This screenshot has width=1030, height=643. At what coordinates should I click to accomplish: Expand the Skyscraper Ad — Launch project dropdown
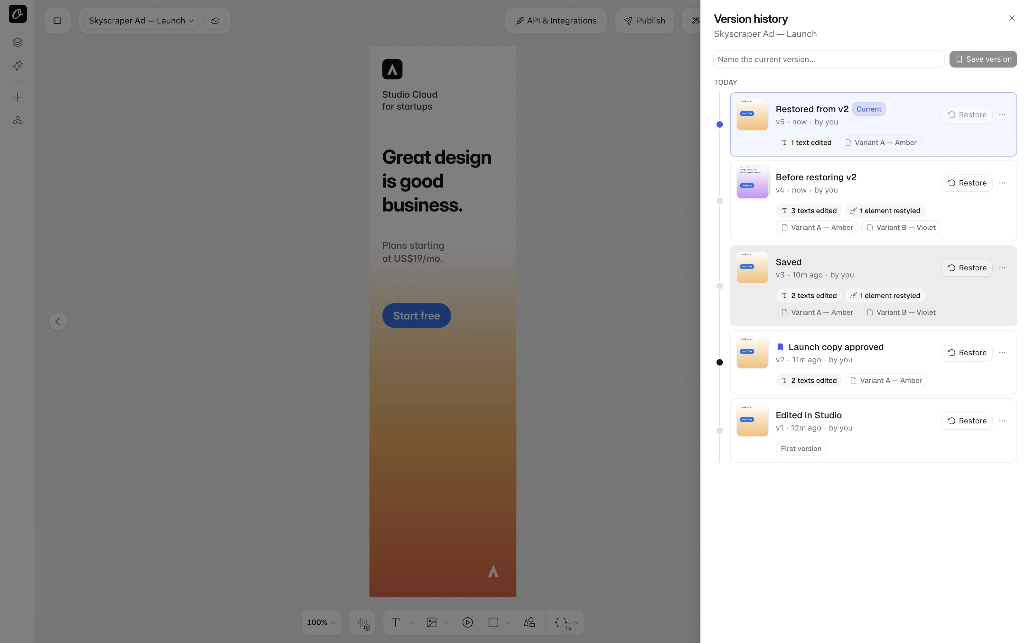[141, 20]
